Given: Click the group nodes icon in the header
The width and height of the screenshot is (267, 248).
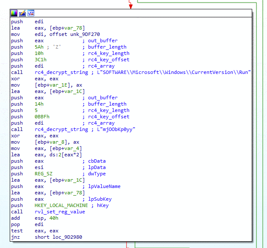Looking at the screenshot, I should click(x=31, y=13).
